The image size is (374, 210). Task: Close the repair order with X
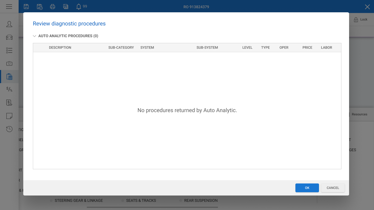tap(367, 7)
